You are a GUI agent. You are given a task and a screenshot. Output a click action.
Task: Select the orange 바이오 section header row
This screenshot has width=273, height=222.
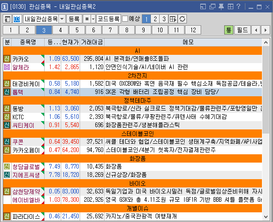point(133,183)
